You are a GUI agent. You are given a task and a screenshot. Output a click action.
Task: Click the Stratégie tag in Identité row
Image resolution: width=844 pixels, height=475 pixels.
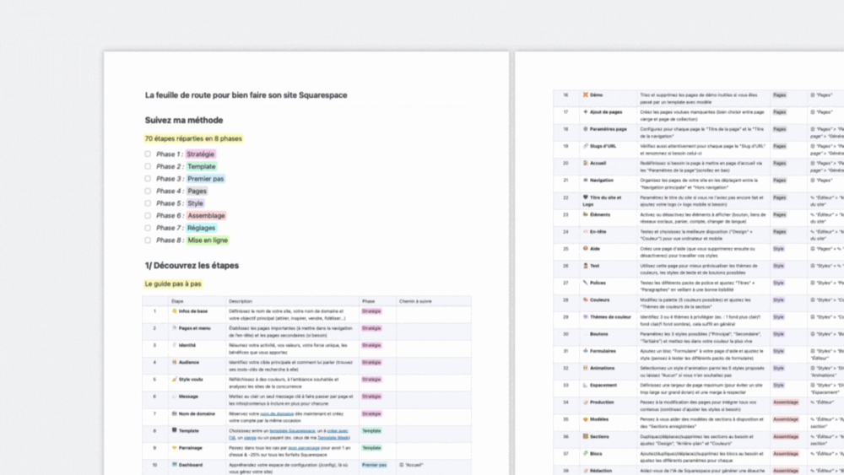click(371, 345)
